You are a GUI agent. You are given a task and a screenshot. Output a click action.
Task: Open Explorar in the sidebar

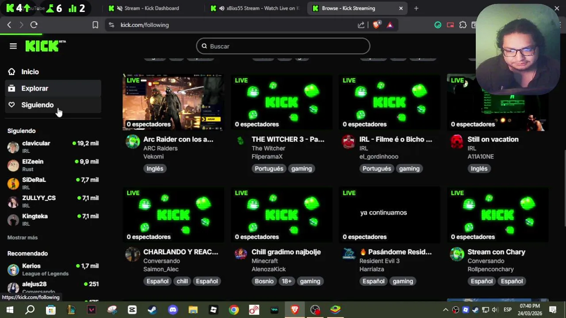pos(53,88)
